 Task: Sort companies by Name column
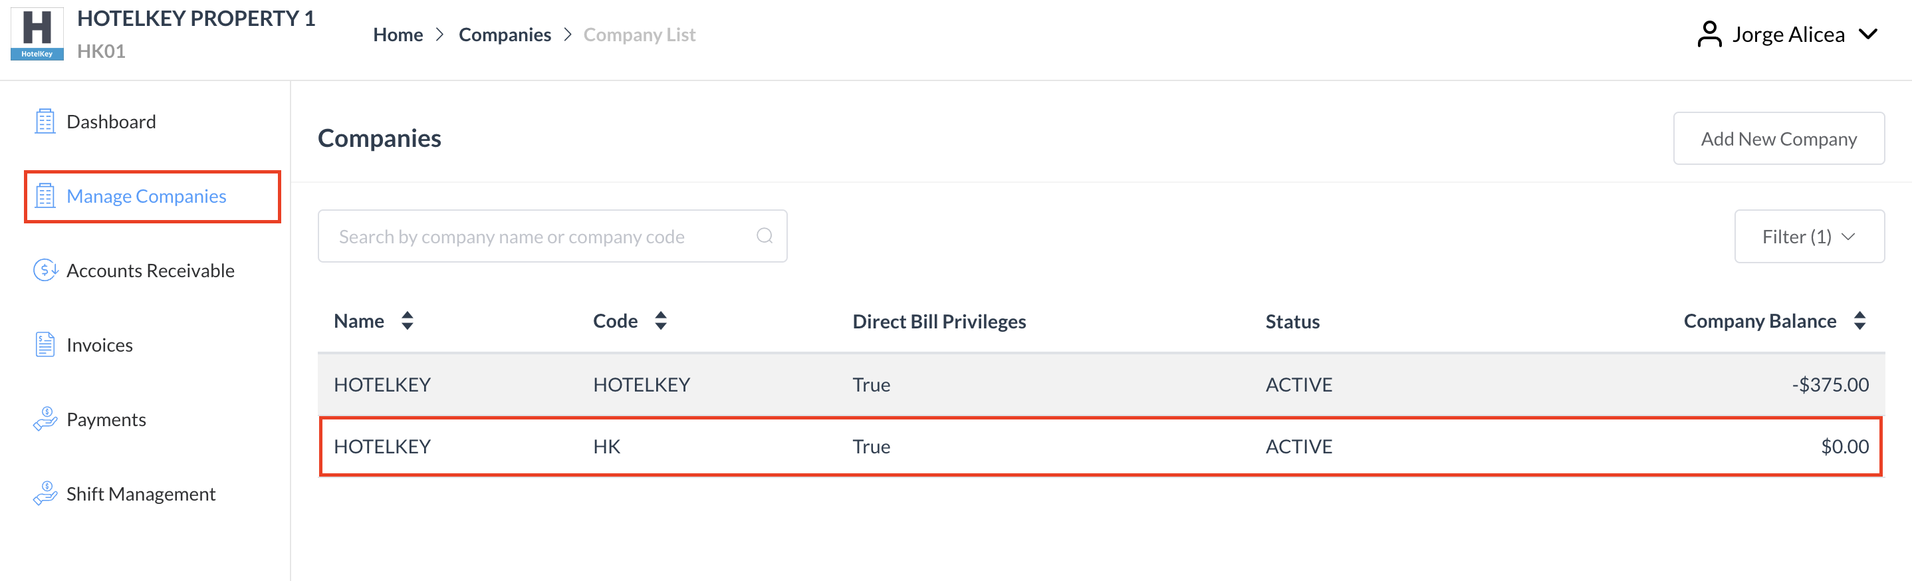click(x=407, y=320)
